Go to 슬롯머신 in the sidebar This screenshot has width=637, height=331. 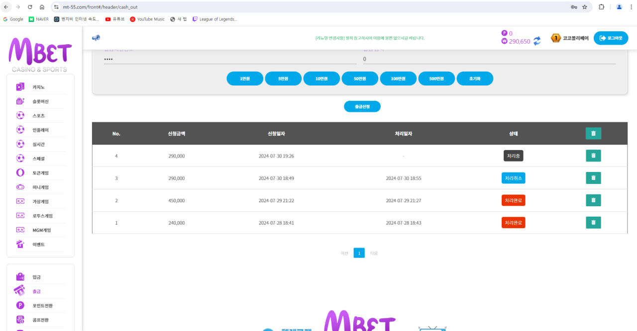40,101
